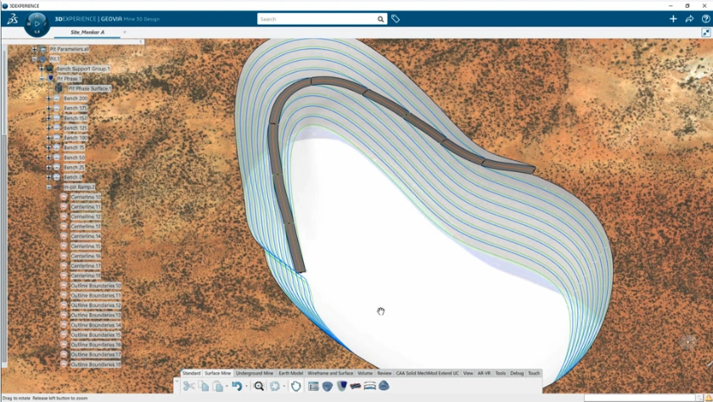The width and height of the screenshot is (713, 402).
Task: Click the bench strip icon in the toolbar
Action: pos(370,386)
